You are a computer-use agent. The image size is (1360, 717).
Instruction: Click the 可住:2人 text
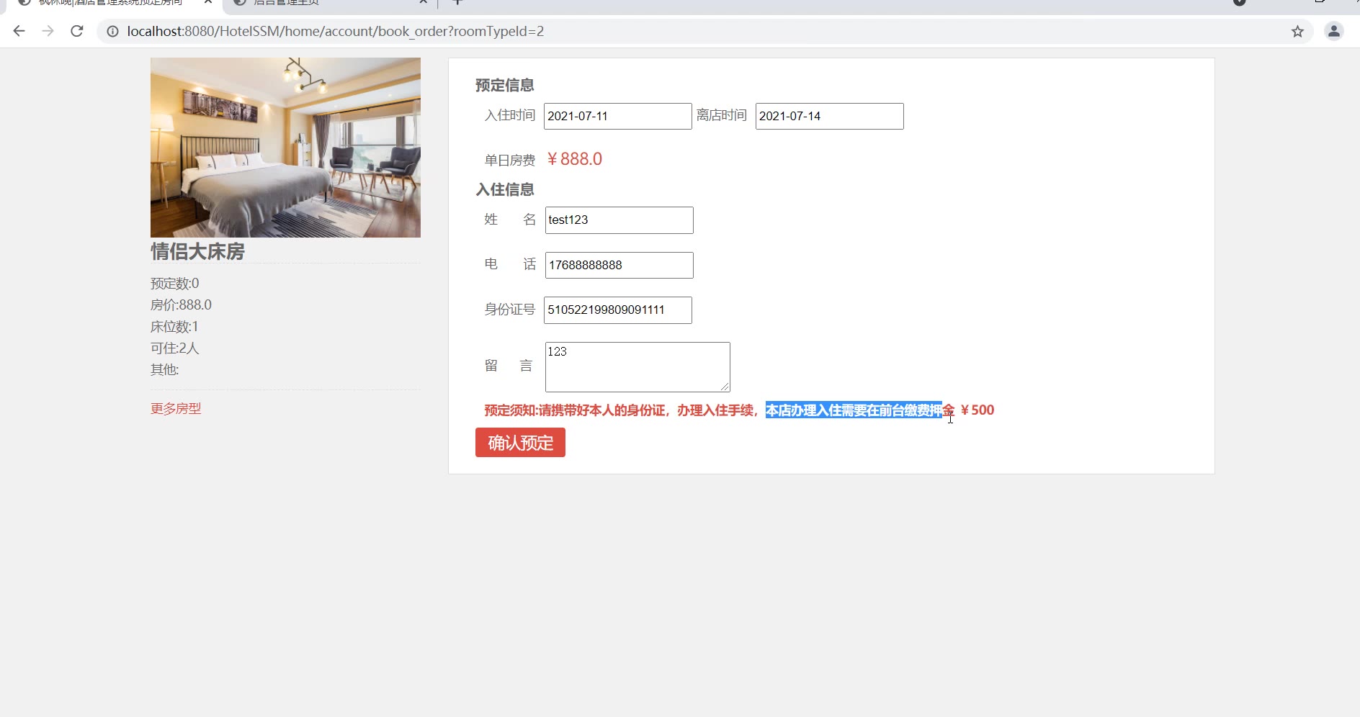[x=174, y=348]
